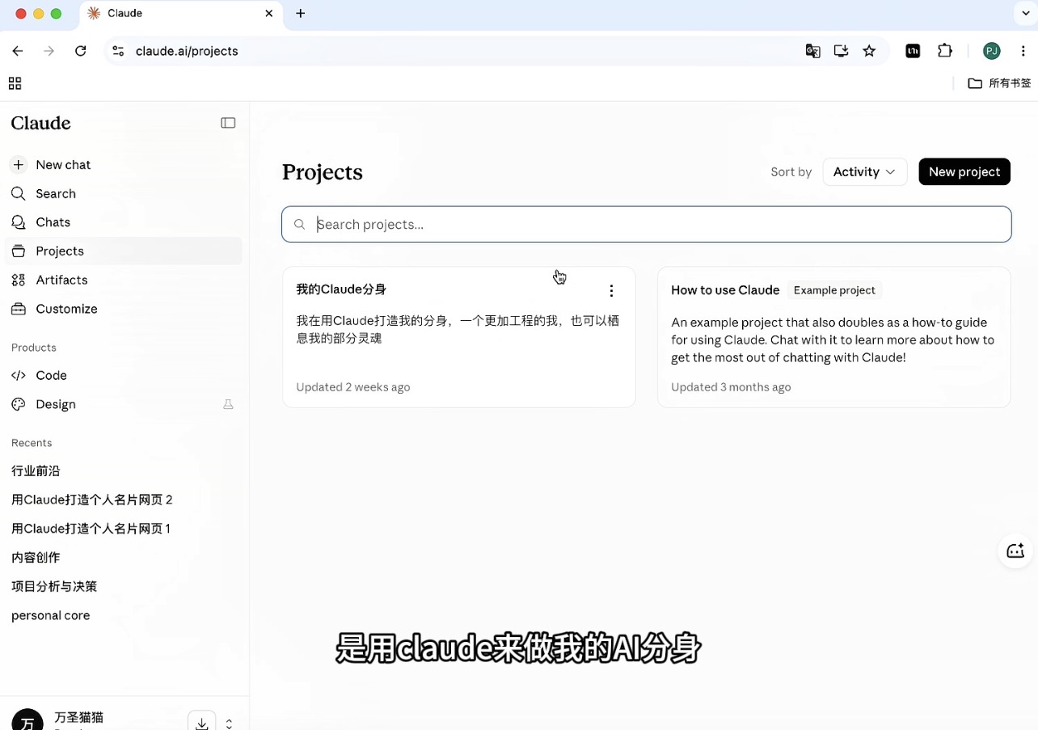The height and width of the screenshot is (730, 1038).
Task: Click the Claude logo text in sidebar
Action: click(x=41, y=123)
